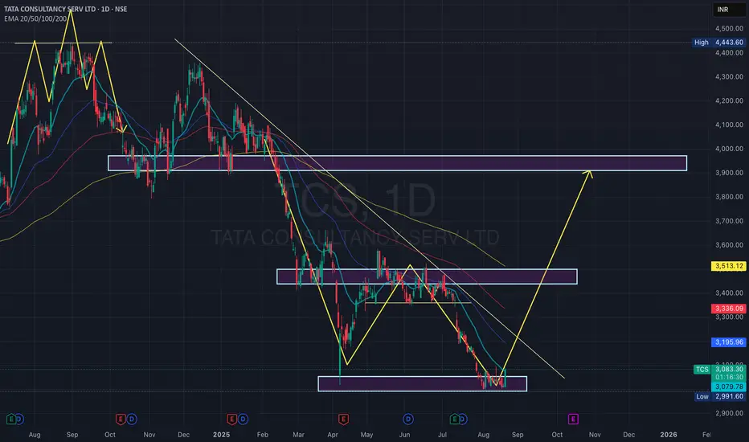The image size is (749, 442).
Task: Open the red earnings marker in October 2024
Action: pyautogui.click(x=121, y=419)
